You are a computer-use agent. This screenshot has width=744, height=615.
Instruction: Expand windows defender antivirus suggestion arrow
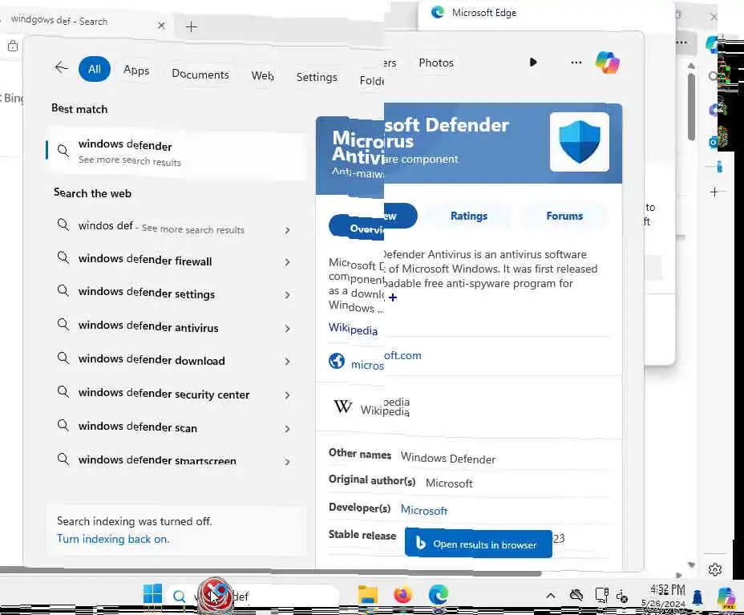point(287,329)
